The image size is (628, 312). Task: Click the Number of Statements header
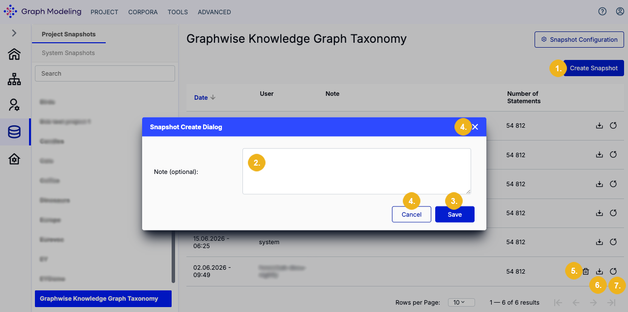pyautogui.click(x=524, y=97)
